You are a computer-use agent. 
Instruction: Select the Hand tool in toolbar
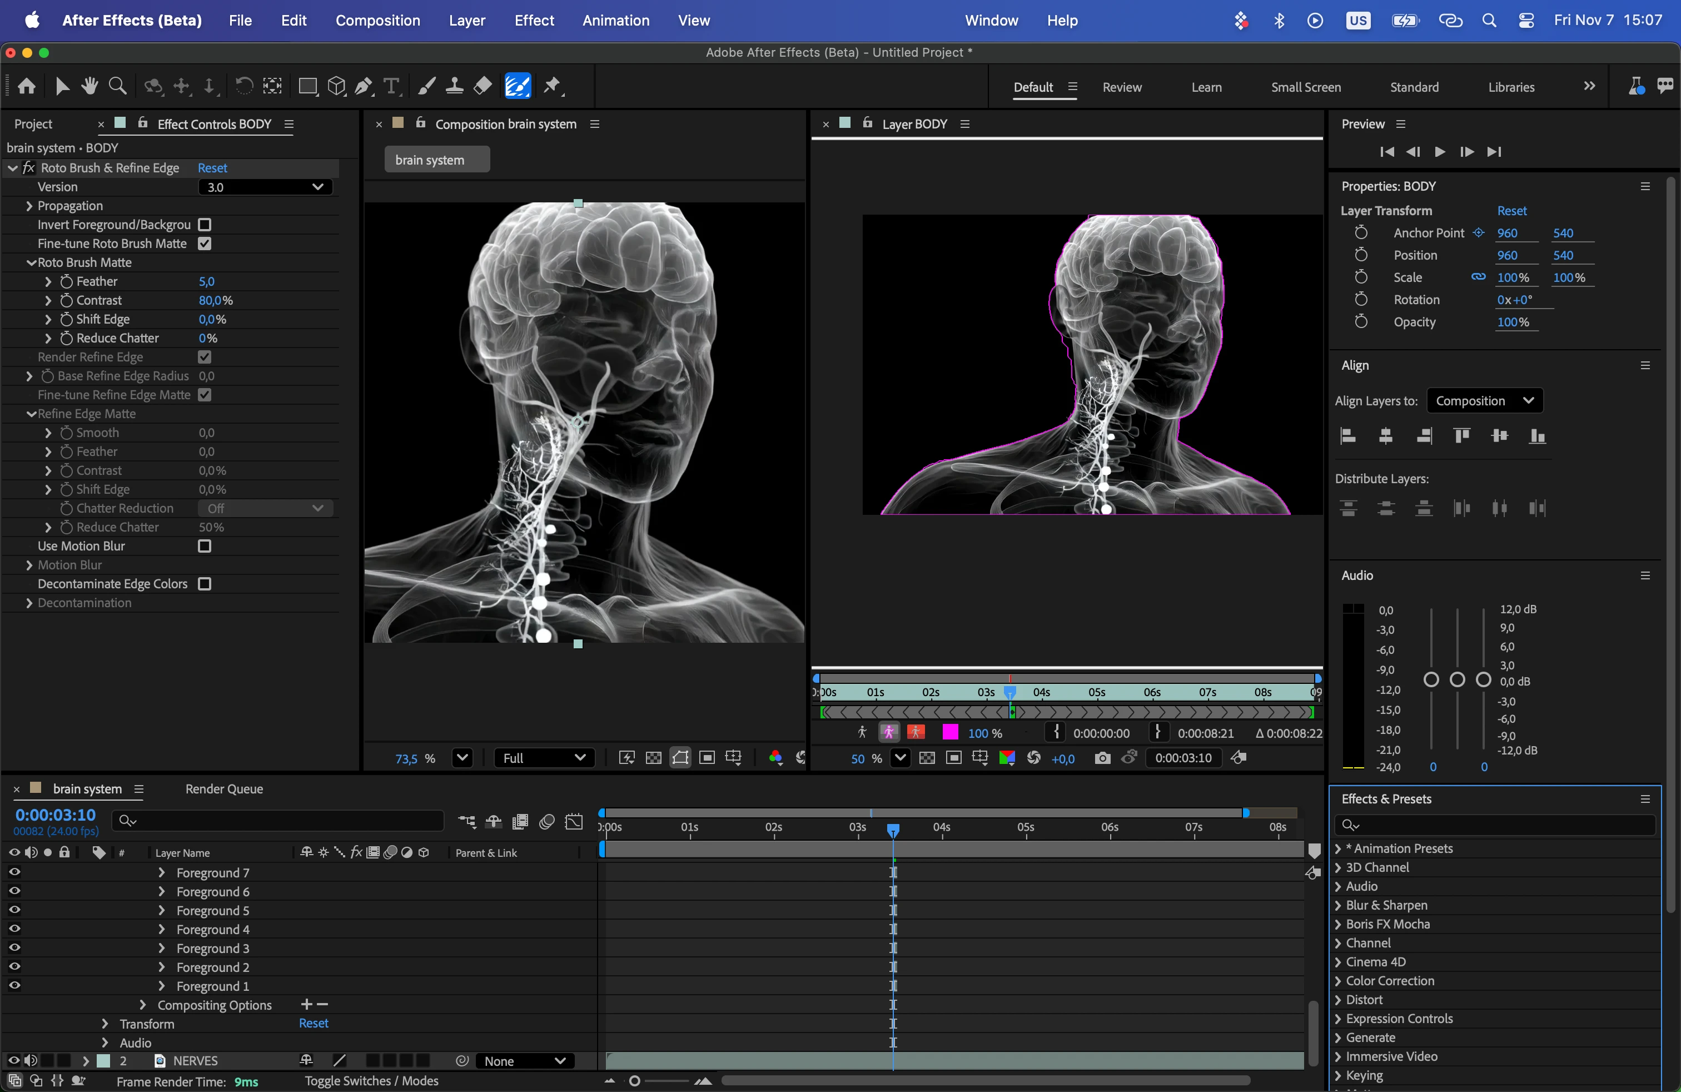(x=89, y=86)
